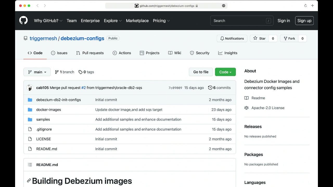
Task: Switch to the Issues tab
Action: [x=59, y=53]
